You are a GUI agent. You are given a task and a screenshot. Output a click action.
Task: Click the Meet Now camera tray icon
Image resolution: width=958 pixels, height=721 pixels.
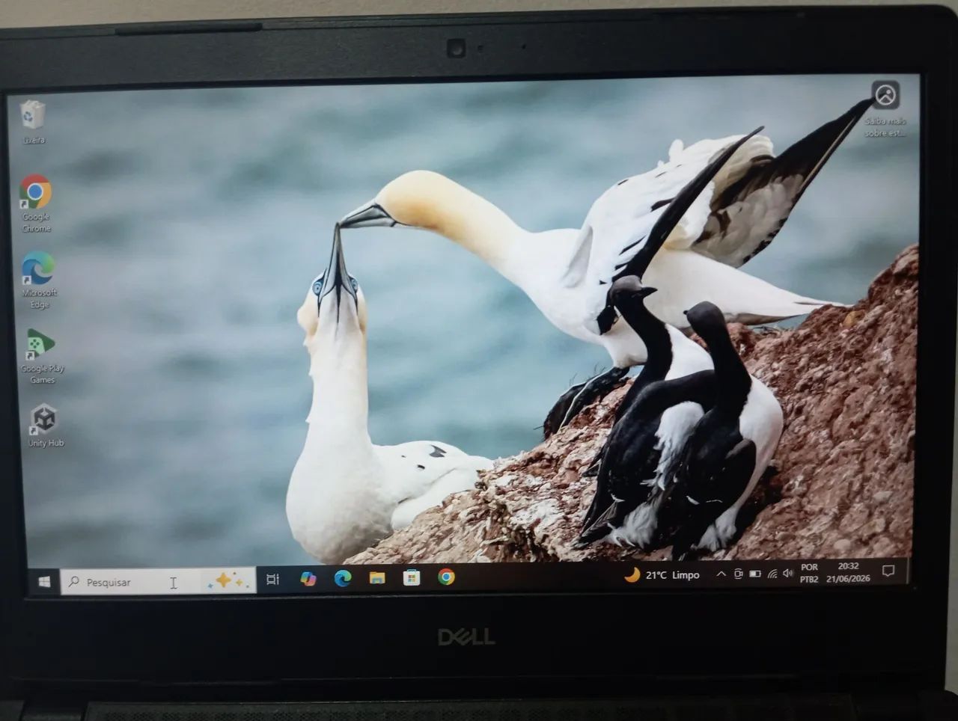pos(738,574)
